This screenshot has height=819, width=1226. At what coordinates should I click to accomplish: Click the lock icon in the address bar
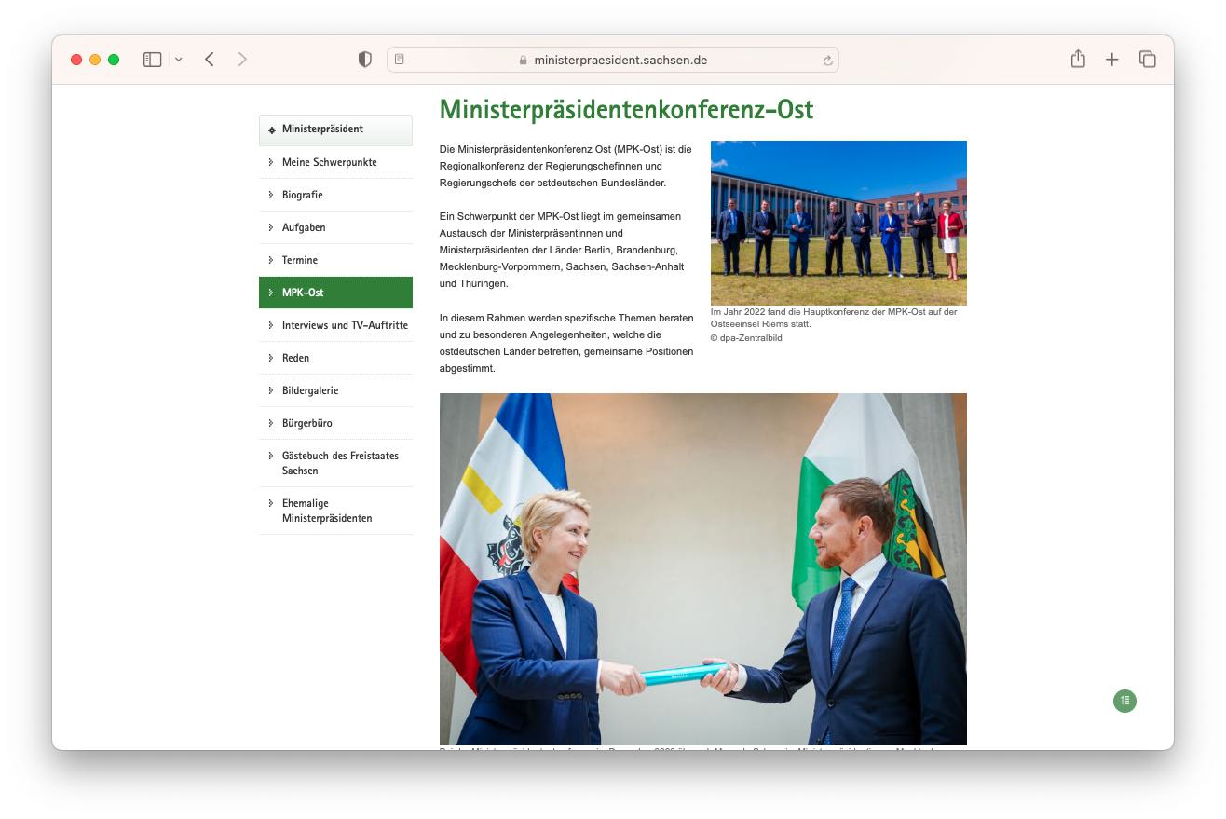(x=524, y=61)
